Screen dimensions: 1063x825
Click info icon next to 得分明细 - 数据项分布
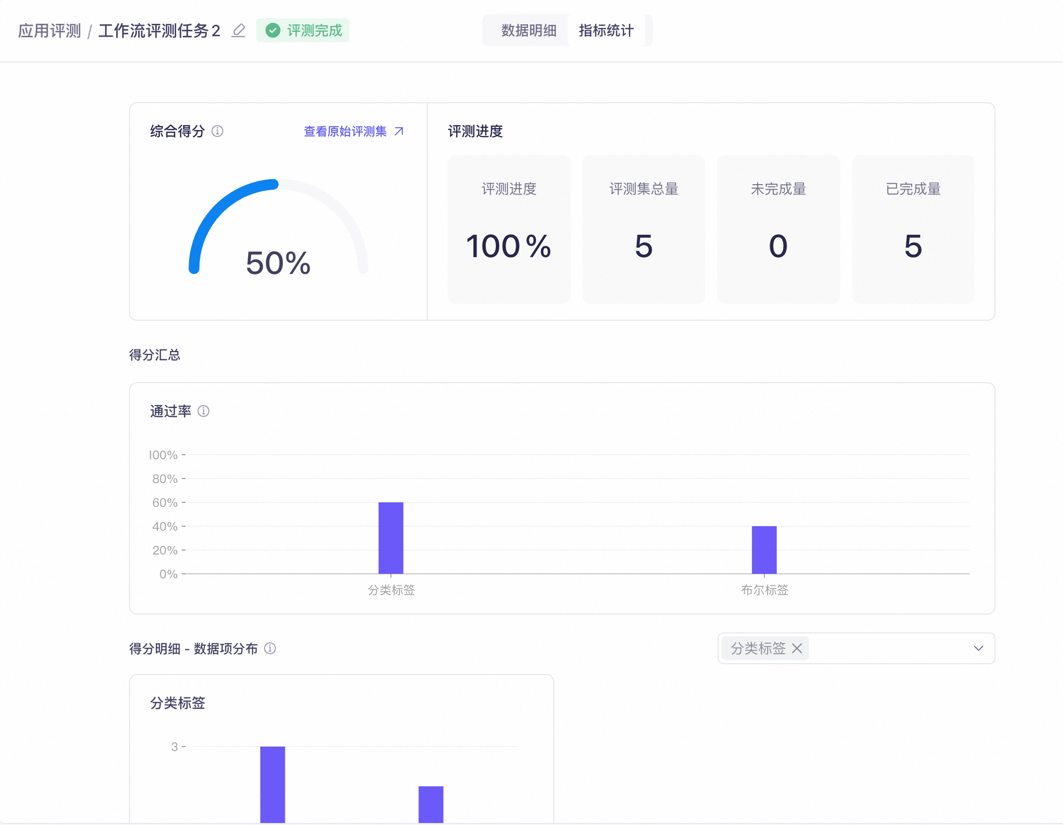point(270,648)
